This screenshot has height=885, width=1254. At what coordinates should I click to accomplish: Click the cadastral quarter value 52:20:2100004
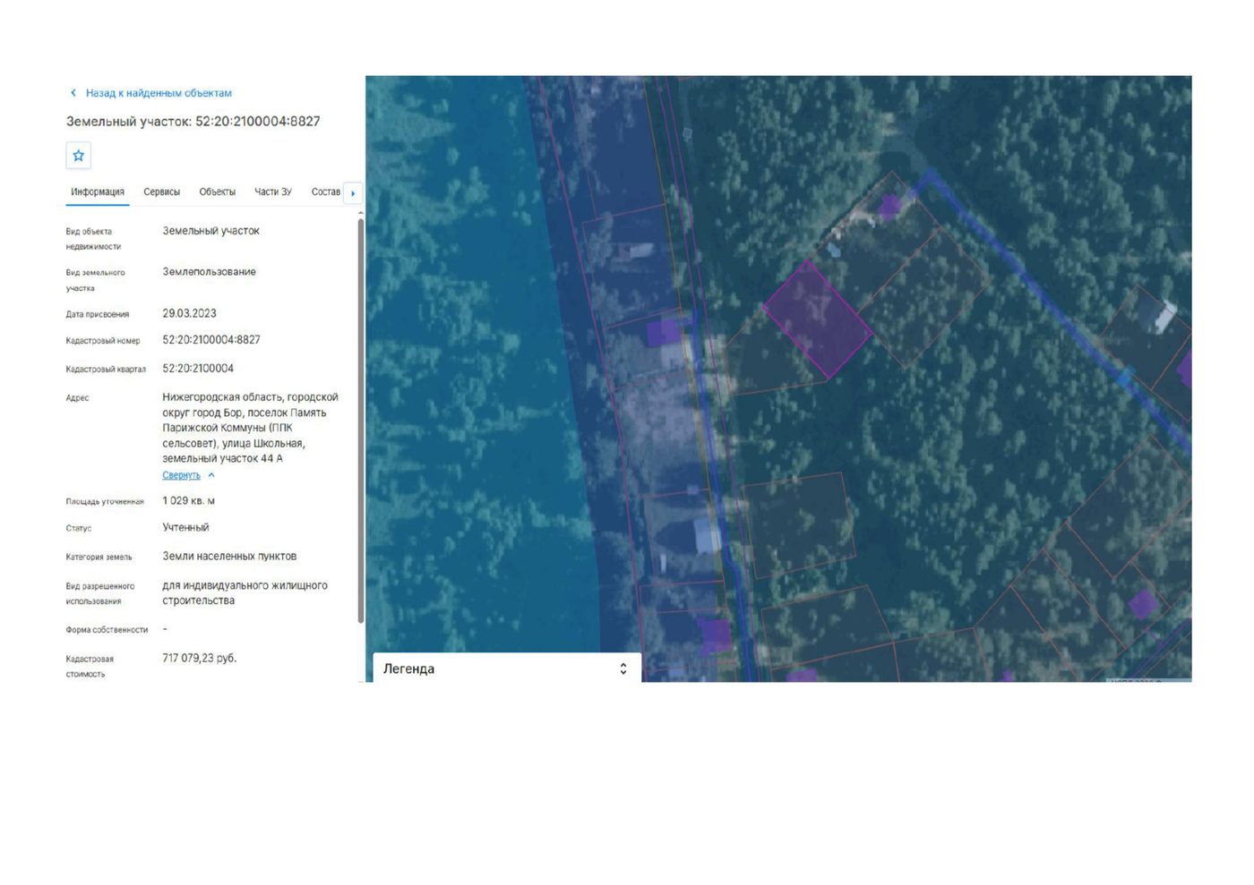pos(198,369)
